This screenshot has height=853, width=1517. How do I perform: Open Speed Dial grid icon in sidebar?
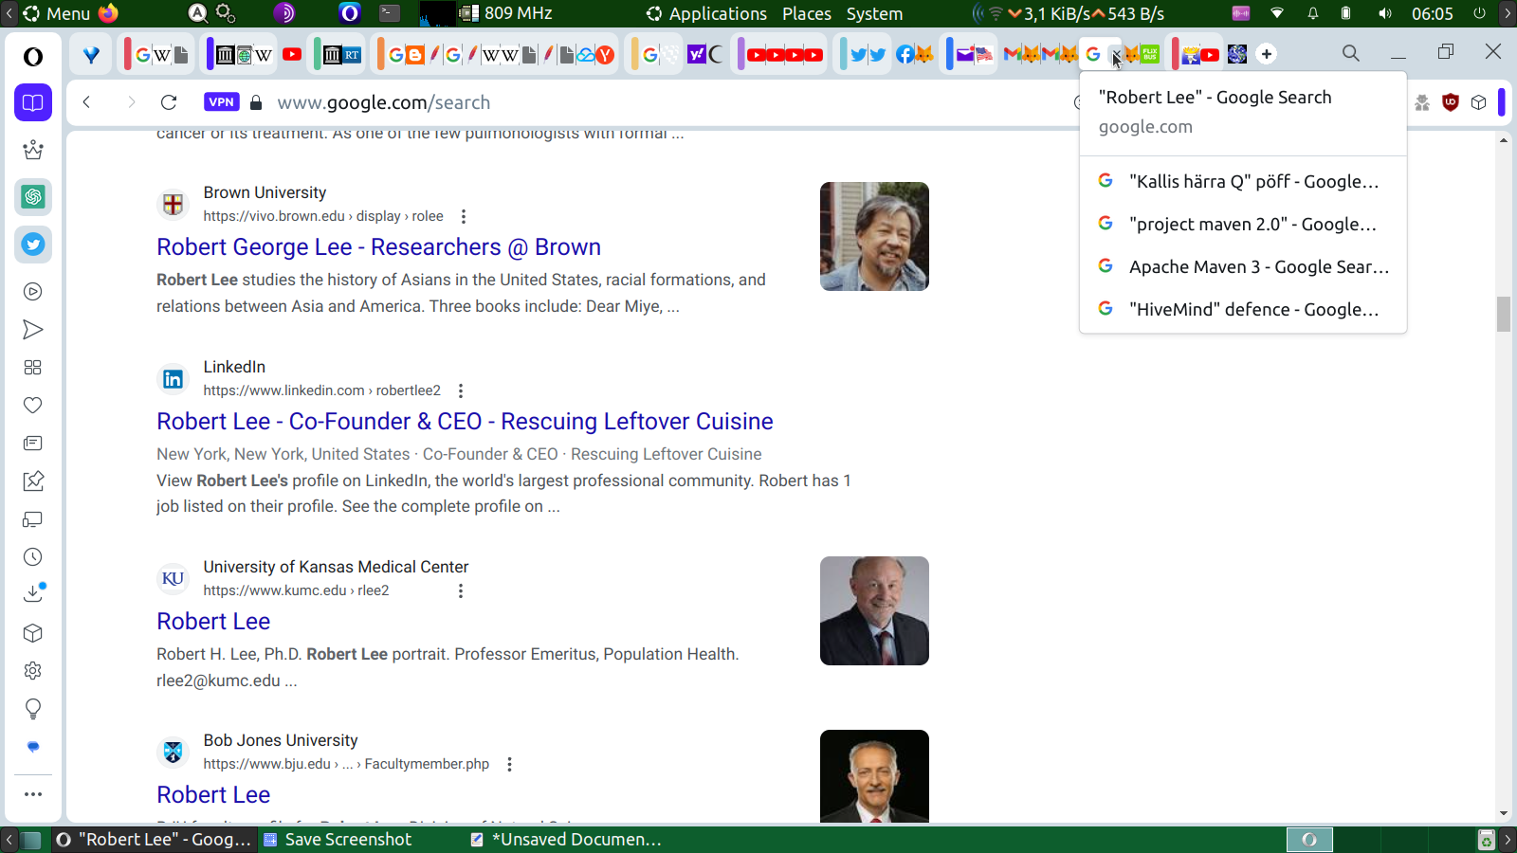pos(33,368)
